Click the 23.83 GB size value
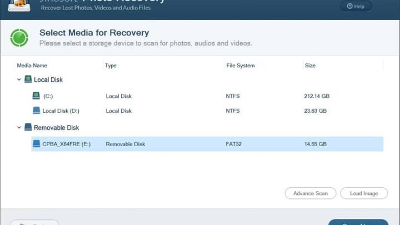 316,111
